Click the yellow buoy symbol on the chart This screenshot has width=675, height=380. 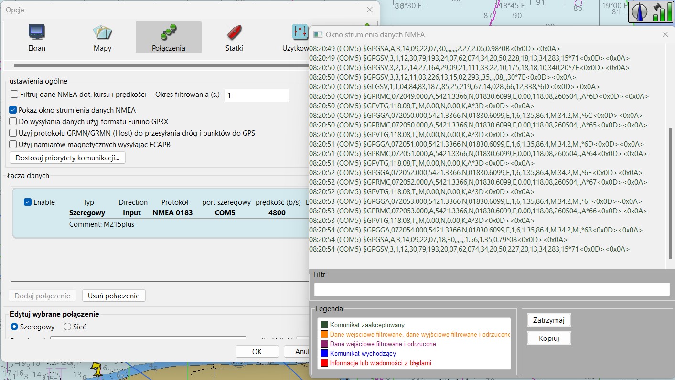pos(97,368)
